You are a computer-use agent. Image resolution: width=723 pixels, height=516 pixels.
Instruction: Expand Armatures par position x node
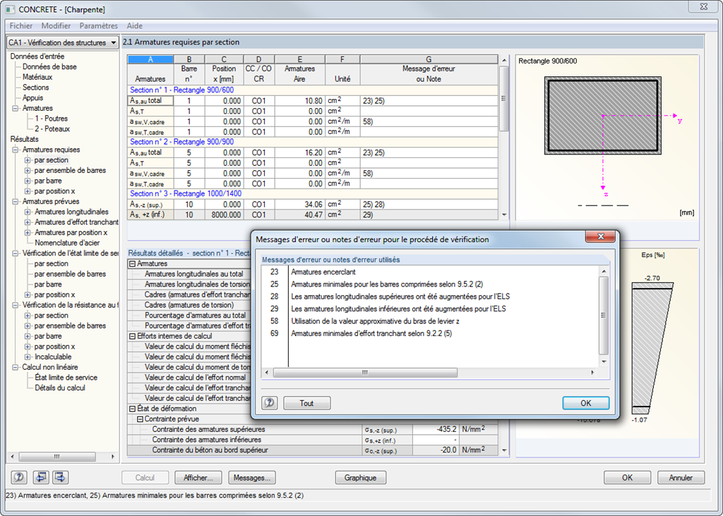click(28, 233)
